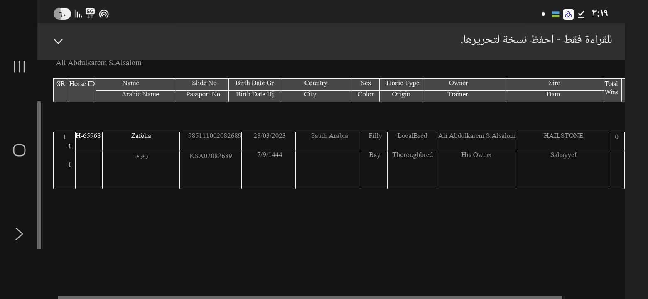The height and width of the screenshot is (299, 648).
Task: Tap the Android recent apps button
Action: [x=19, y=67]
